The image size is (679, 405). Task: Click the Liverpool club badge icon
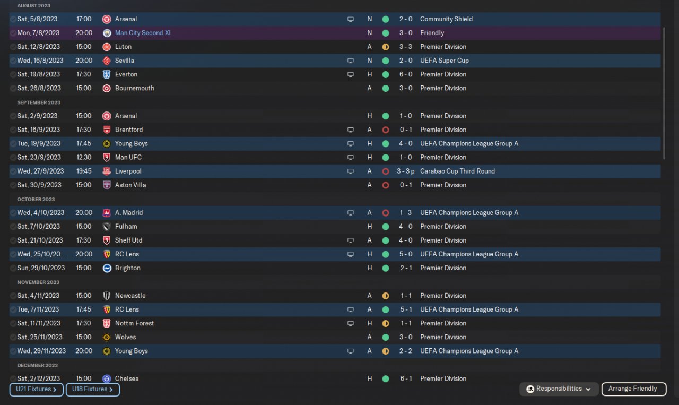[x=106, y=171]
